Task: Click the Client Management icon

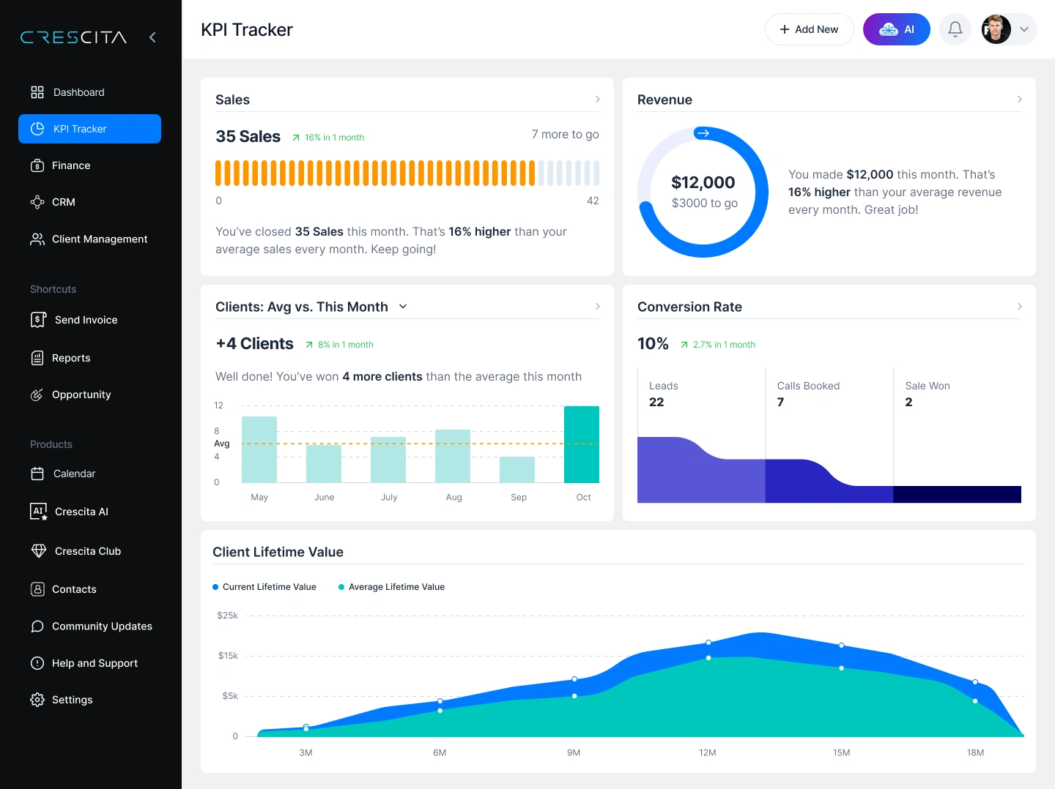Action: pyautogui.click(x=37, y=239)
